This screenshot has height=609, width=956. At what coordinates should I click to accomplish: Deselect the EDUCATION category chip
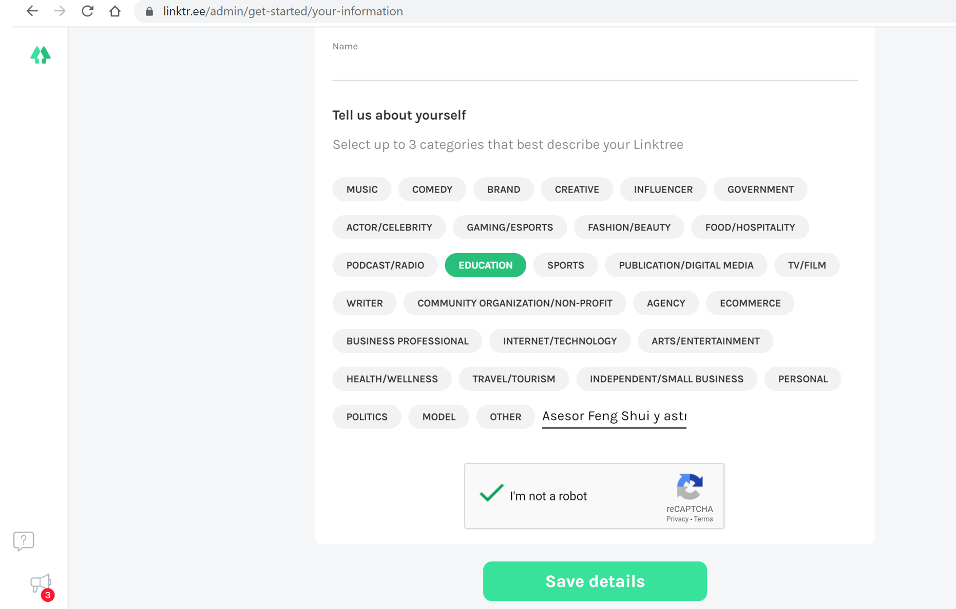pos(485,265)
